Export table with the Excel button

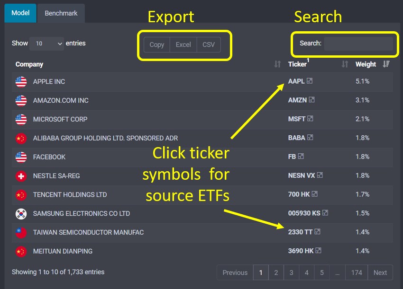(183, 44)
